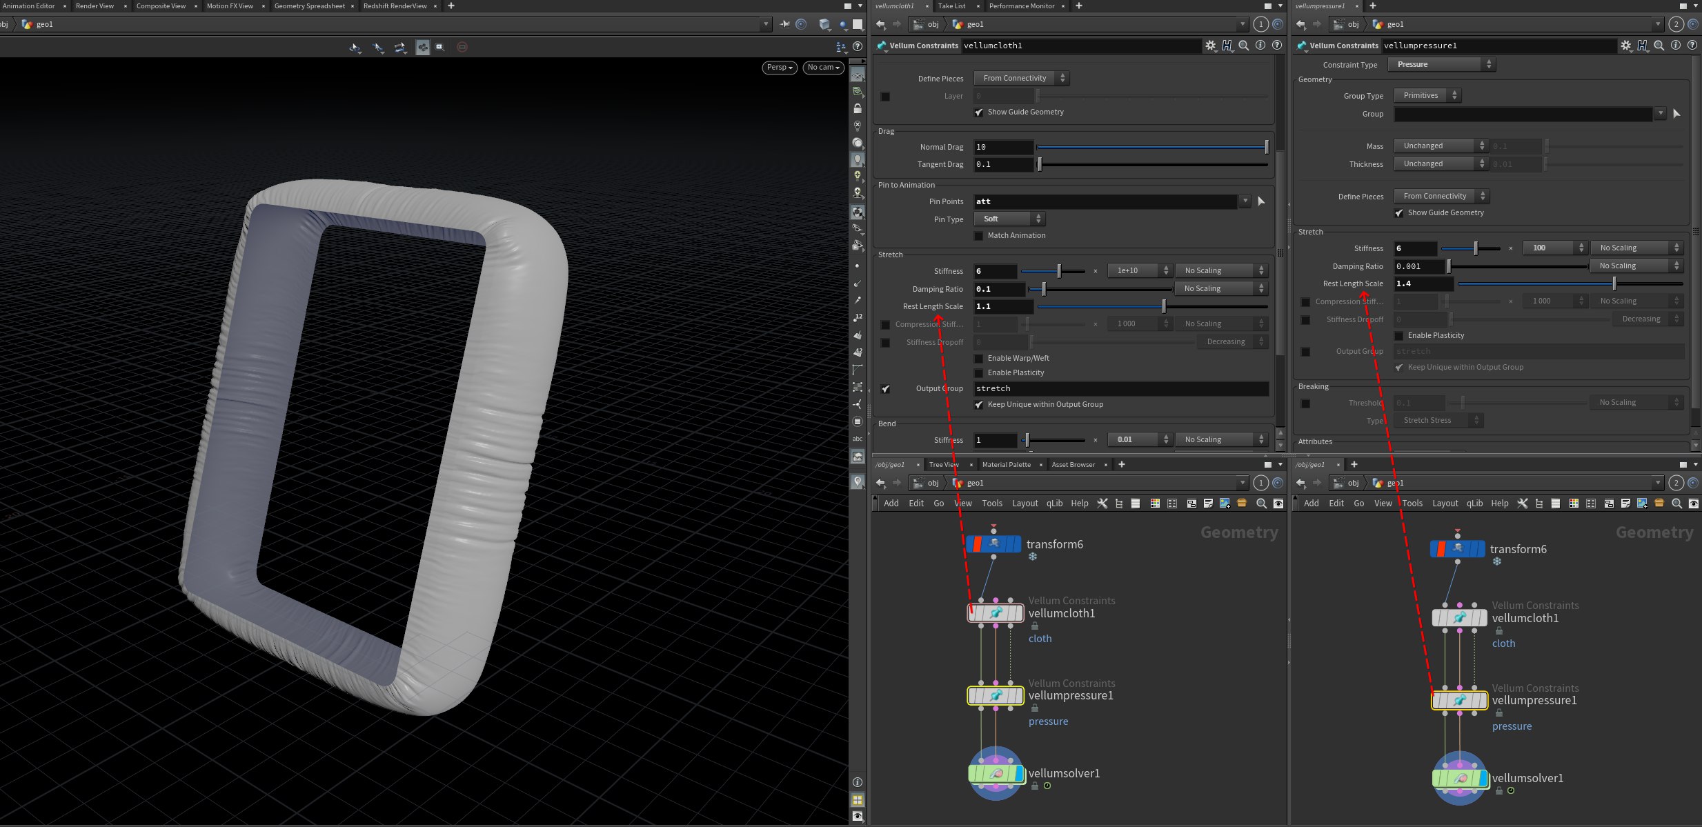1702x827 pixels.
Task: Enable Plasticity checkbox in vellumpressure1
Action: click(1398, 336)
